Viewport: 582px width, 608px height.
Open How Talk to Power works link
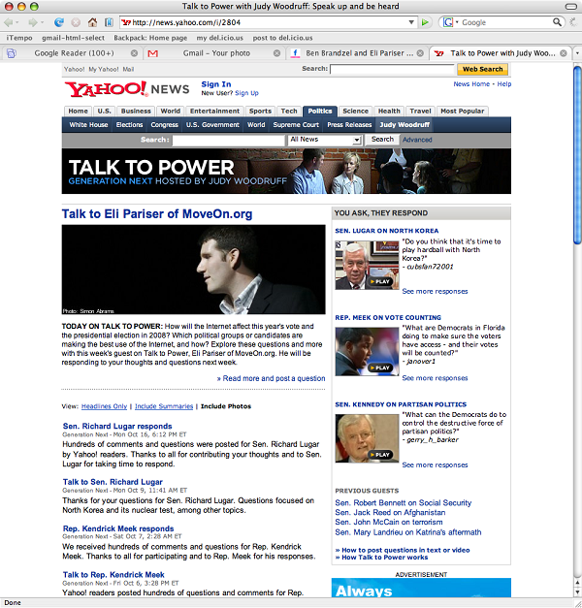384,558
